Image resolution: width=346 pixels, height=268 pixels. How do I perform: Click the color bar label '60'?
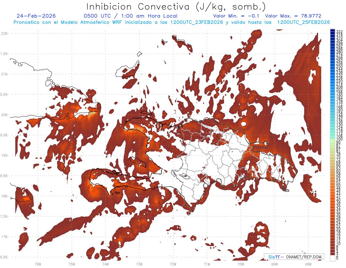click(x=339, y=171)
